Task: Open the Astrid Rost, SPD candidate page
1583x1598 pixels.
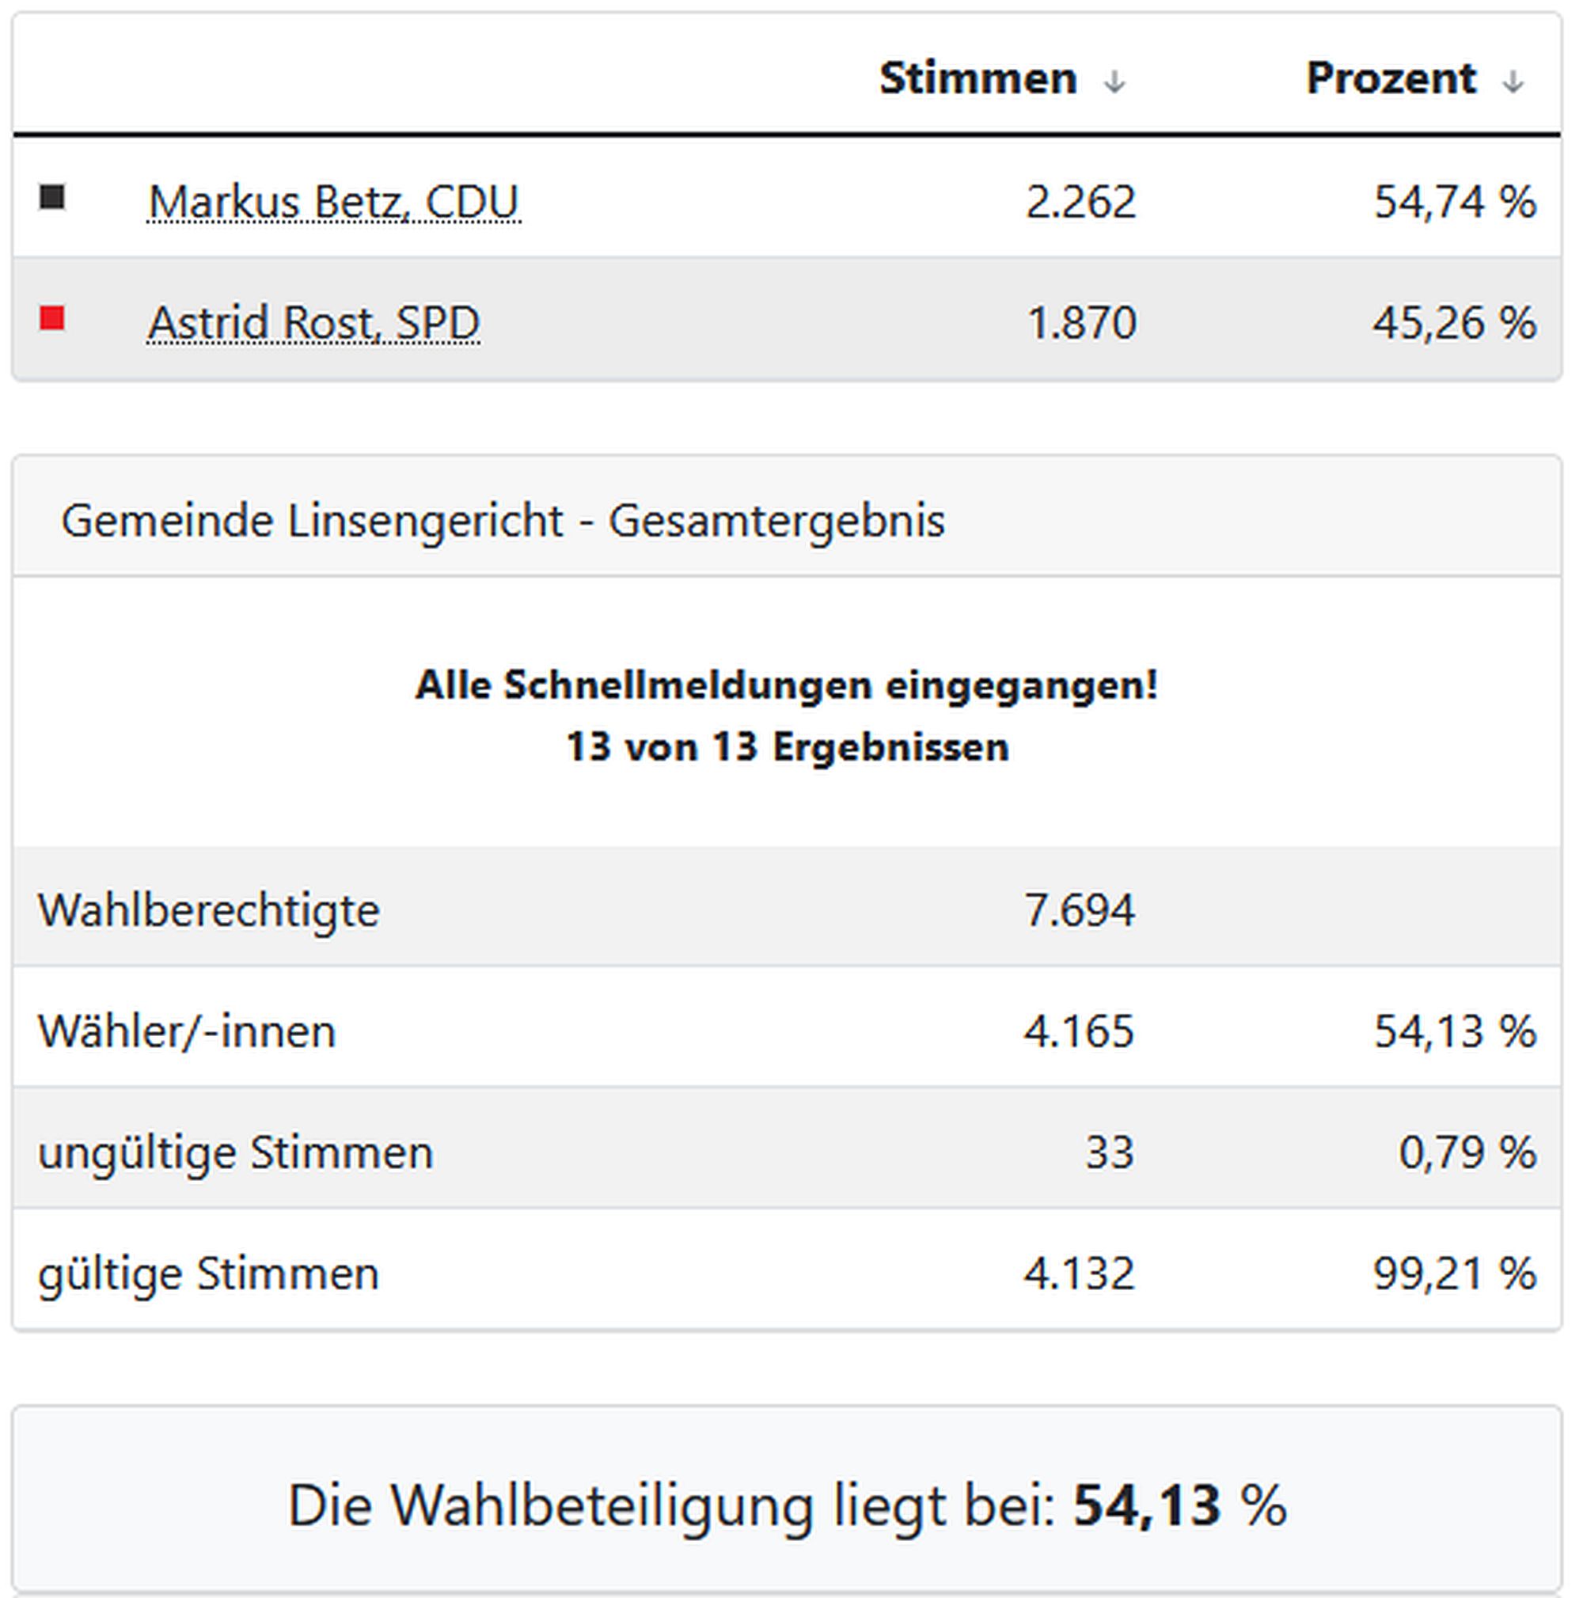Action: click(314, 323)
